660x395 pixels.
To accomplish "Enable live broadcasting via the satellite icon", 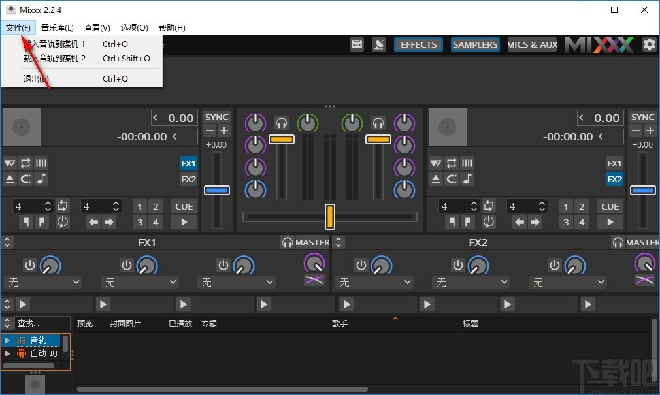I will (x=380, y=44).
